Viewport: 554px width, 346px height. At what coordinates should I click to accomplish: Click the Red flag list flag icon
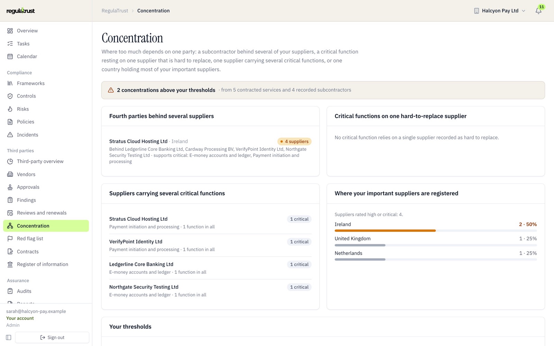[x=10, y=239]
